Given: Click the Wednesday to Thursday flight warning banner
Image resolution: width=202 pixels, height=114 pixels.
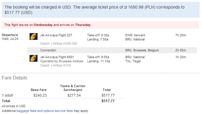Looking at the screenshot, I should pyautogui.click(x=100, y=25).
